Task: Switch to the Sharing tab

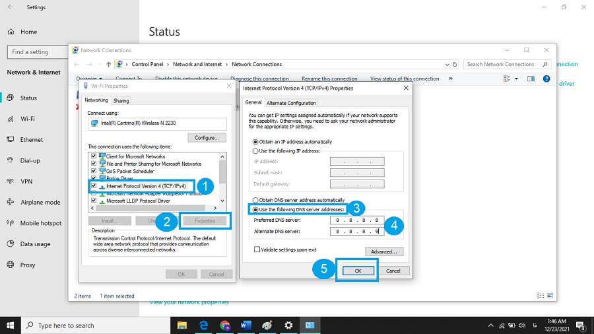Action: pyautogui.click(x=121, y=101)
